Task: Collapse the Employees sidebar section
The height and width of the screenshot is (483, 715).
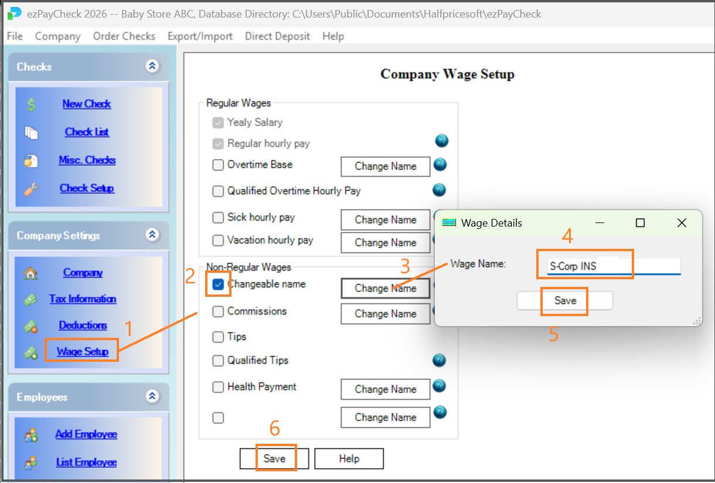Action: (152, 396)
